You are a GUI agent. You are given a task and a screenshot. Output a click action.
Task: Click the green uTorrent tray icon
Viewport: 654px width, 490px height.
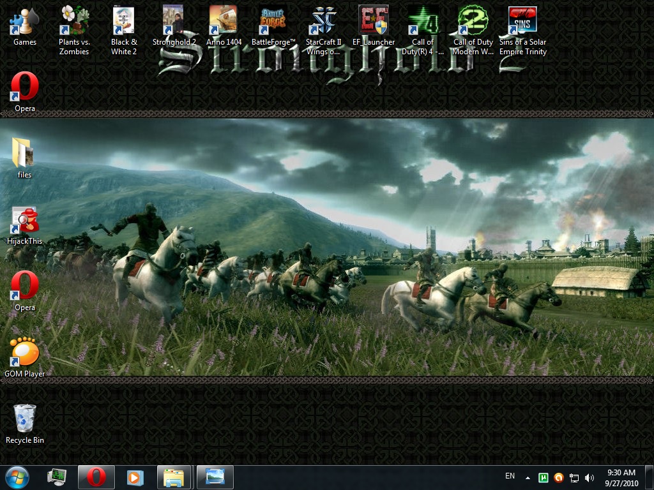click(543, 478)
